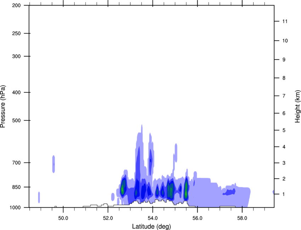Image resolution: width=301 pixels, height=230 pixels.
Task: Click the 54.0 latitude tick label
Action: (153, 218)
